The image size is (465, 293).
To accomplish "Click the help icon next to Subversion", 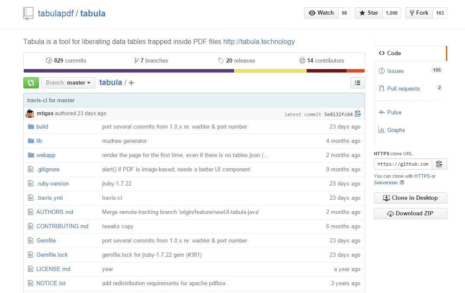I will (x=402, y=183).
